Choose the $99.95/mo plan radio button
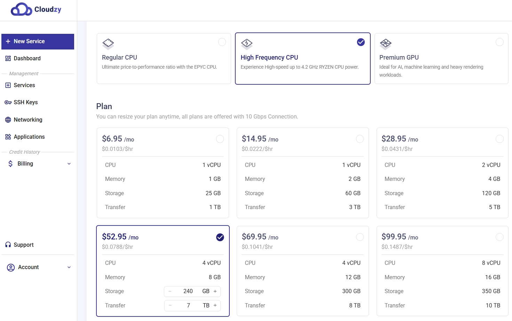 [499, 237]
